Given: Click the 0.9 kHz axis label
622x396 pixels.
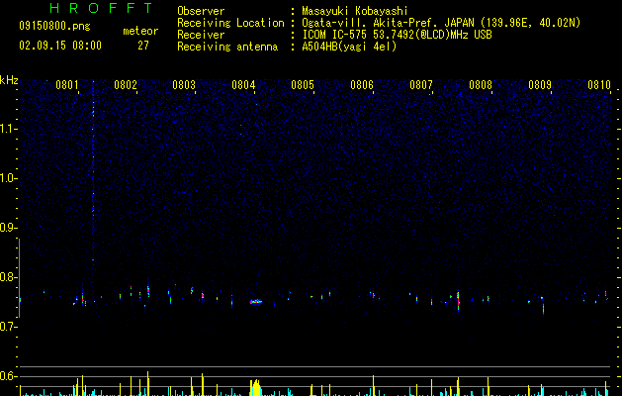Looking at the screenshot, I should pos(8,228).
